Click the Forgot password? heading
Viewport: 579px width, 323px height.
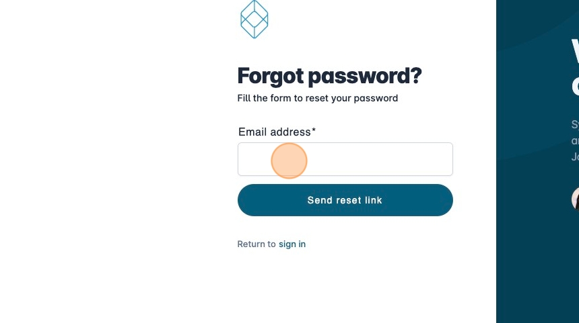pos(329,76)
